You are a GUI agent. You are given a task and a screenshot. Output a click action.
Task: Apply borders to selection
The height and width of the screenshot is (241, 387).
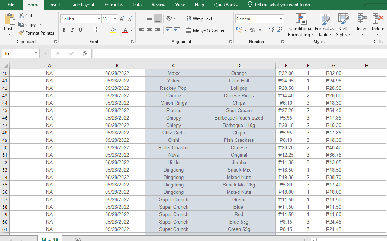[x=97, y=30]
